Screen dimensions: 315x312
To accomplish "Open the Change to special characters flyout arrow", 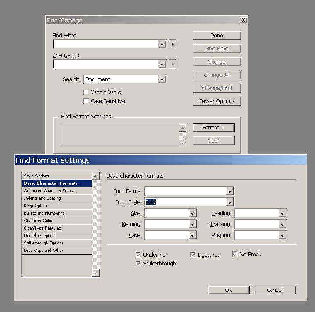I will (172, 64).
